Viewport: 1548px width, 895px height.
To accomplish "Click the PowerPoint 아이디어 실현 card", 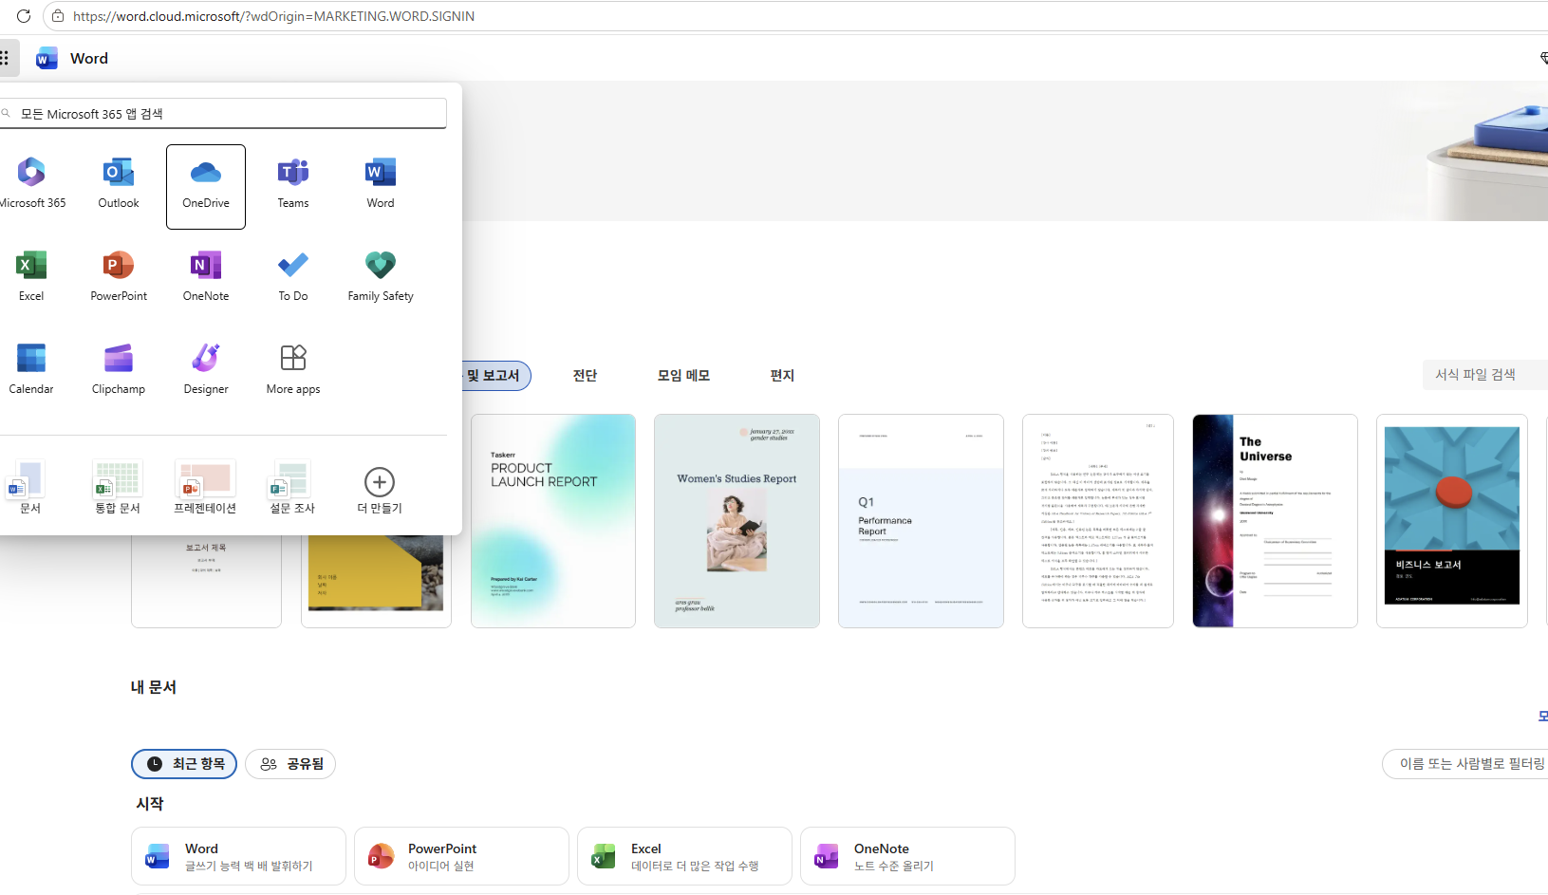I will 461,856.
